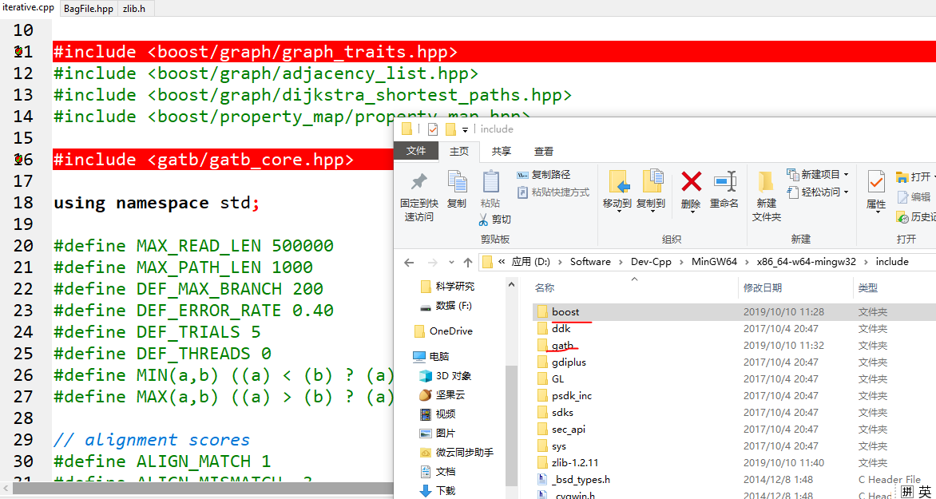Image resolution: width=936 pixels, height=499 pixels.
Task: Click the quick access properties checkmark icon
Action: pyautogui.click(x=433, y=129)
